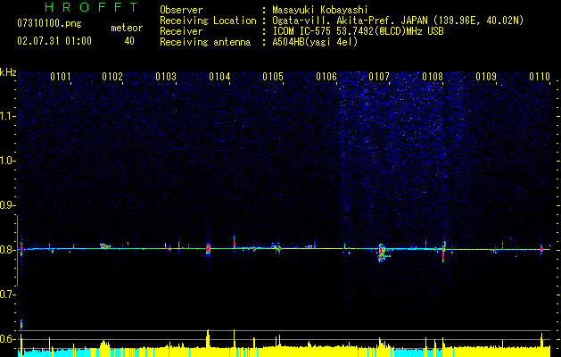Click the 0.6 kHz axis label
This screenshot has height=357, width=561.
pos(7,339)
